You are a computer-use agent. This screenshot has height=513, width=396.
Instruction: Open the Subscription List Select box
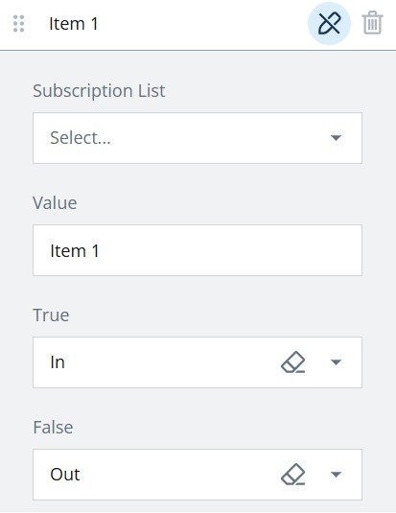pyautogui.click(x=198, y=138)
